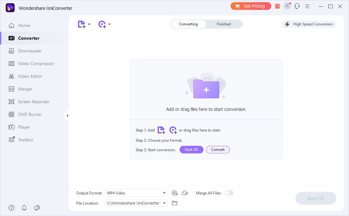Open the help question mark icon
This screenshot has height=216, width=349.
tap(11, 208)
